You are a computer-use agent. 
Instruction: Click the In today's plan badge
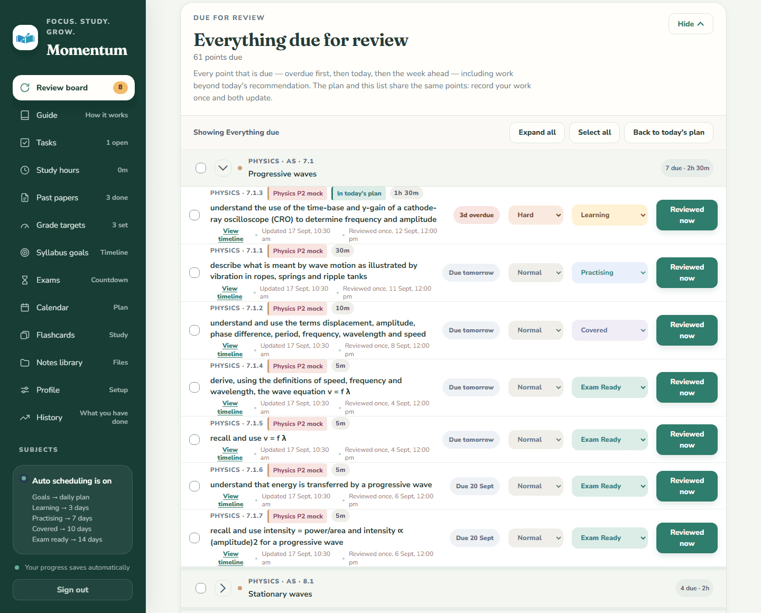pyautogui.click(x=358, y=193)
